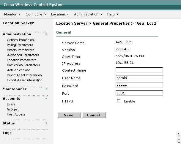This screenshot has height=144, width=181.
Task: Open the Administration menu in top bar
Action: pos(86,14)
